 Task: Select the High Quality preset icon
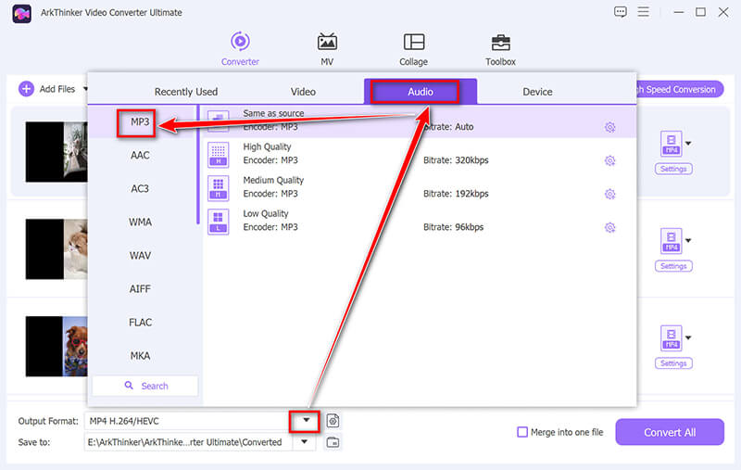[x=218, y=155]
